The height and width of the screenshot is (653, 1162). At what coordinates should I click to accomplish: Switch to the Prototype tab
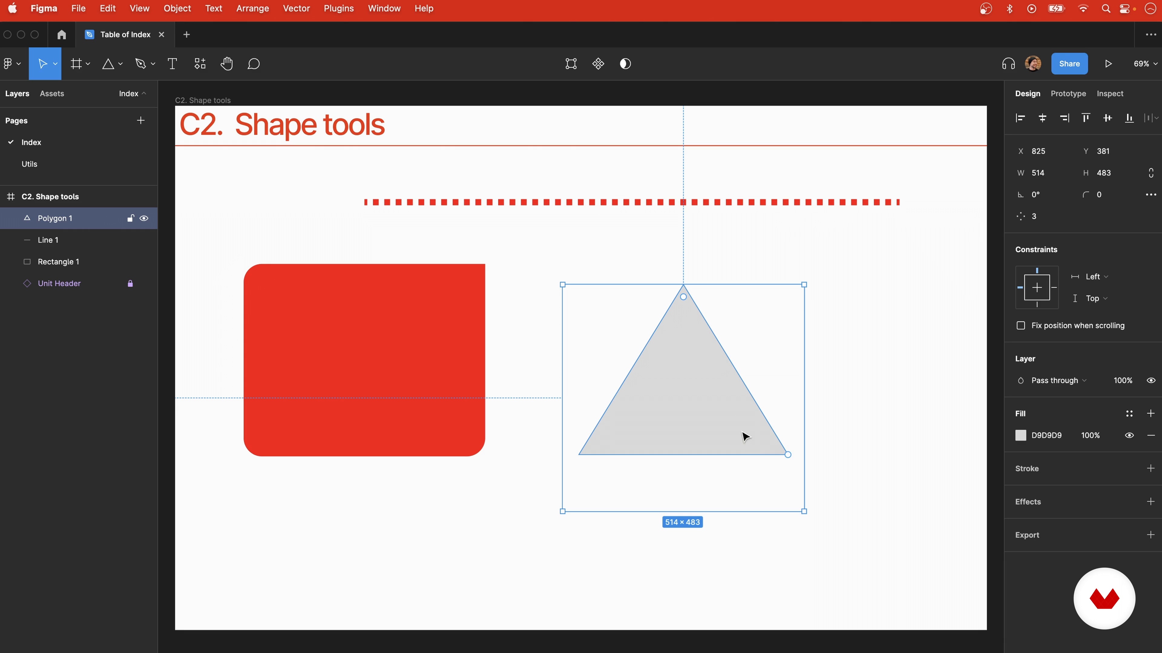click(1068, 93)
